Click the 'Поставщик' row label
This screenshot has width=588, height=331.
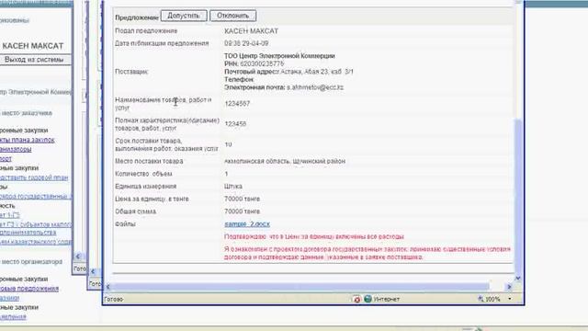pyautogui.click(x=131, y=72)
